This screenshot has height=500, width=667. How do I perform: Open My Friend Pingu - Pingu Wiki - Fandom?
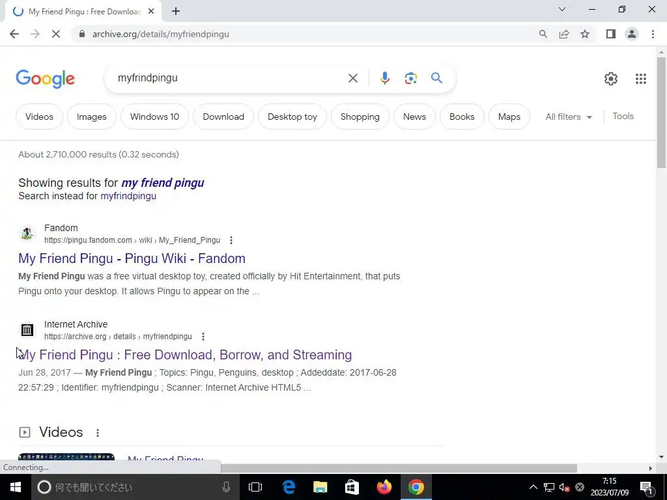click(132, 258)
